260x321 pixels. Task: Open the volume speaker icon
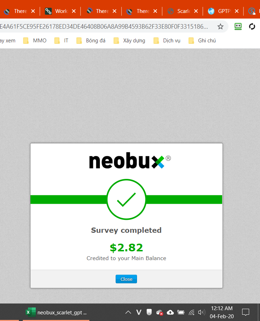click(201, 312)
